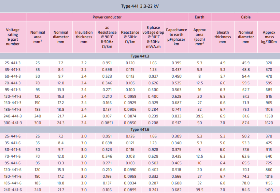Select the 'Power conductor' group header
Image resolution: width=280 pixels, height=193 pixels.
coord(107,17)
